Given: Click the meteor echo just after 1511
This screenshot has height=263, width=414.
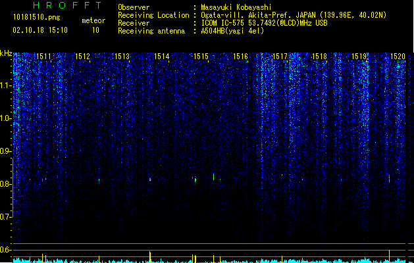Looking at the screenshot, I should [x=42, y=180].
